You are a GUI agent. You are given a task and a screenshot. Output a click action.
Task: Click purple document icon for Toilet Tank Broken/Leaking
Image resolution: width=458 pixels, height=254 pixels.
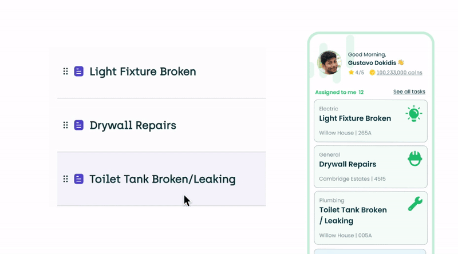[x=79, y=179]
